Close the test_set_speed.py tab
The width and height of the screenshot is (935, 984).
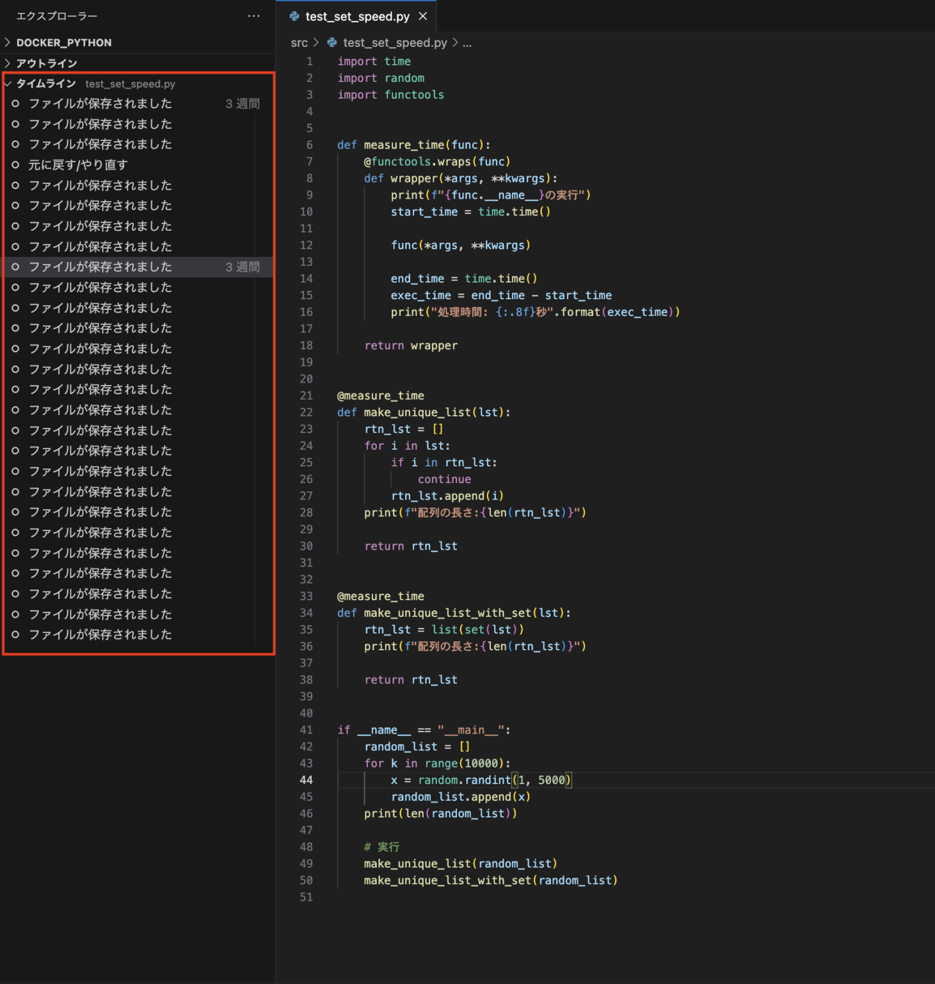[422, 17]
